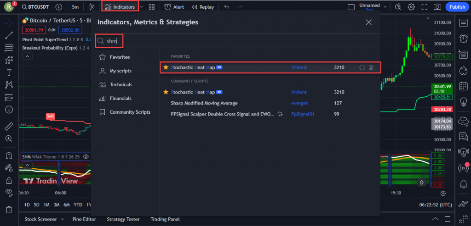Viewport: 471px width, 226px height.
Task: Expand the indicators favorites dropdown arrow
Action: tap(142, 7)
